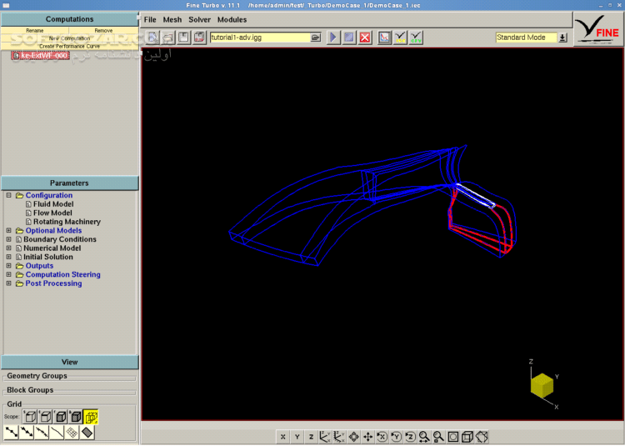
Task: Open the Modules menu
Action: (x=232, y=19)
